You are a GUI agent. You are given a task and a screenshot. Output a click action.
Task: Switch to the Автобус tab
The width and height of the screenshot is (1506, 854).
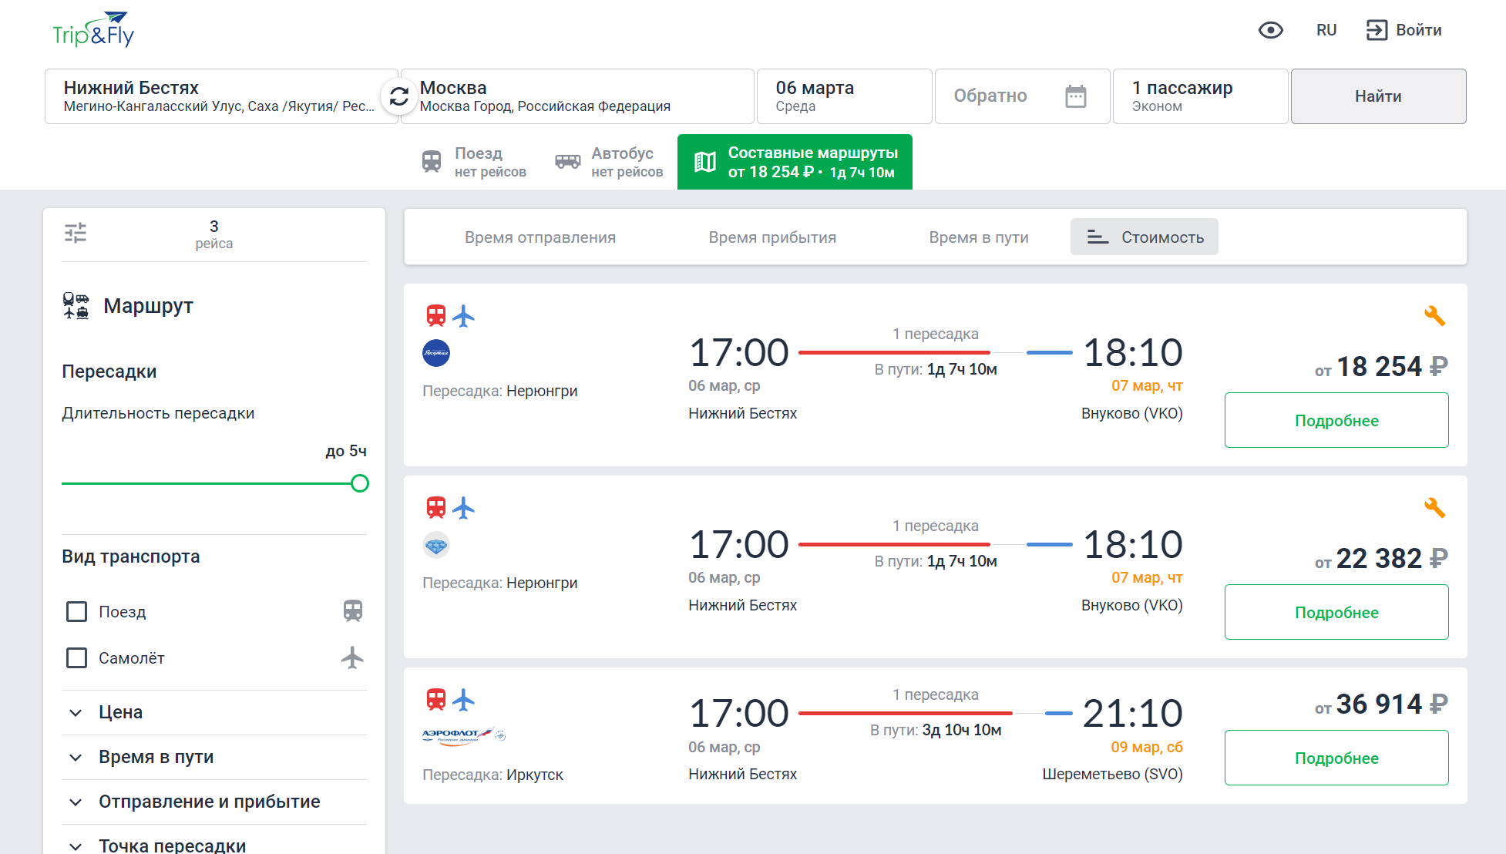[610, 162]
